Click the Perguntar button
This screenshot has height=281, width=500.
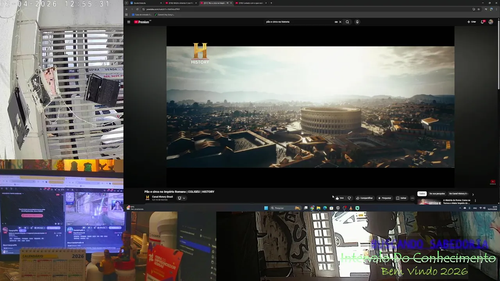[384, 198]
